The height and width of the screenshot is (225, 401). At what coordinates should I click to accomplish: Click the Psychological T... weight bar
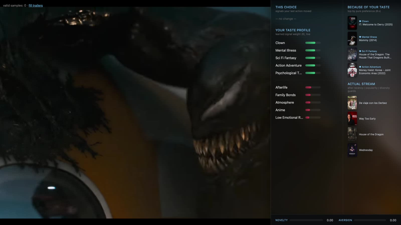click(x=313, y=73)
